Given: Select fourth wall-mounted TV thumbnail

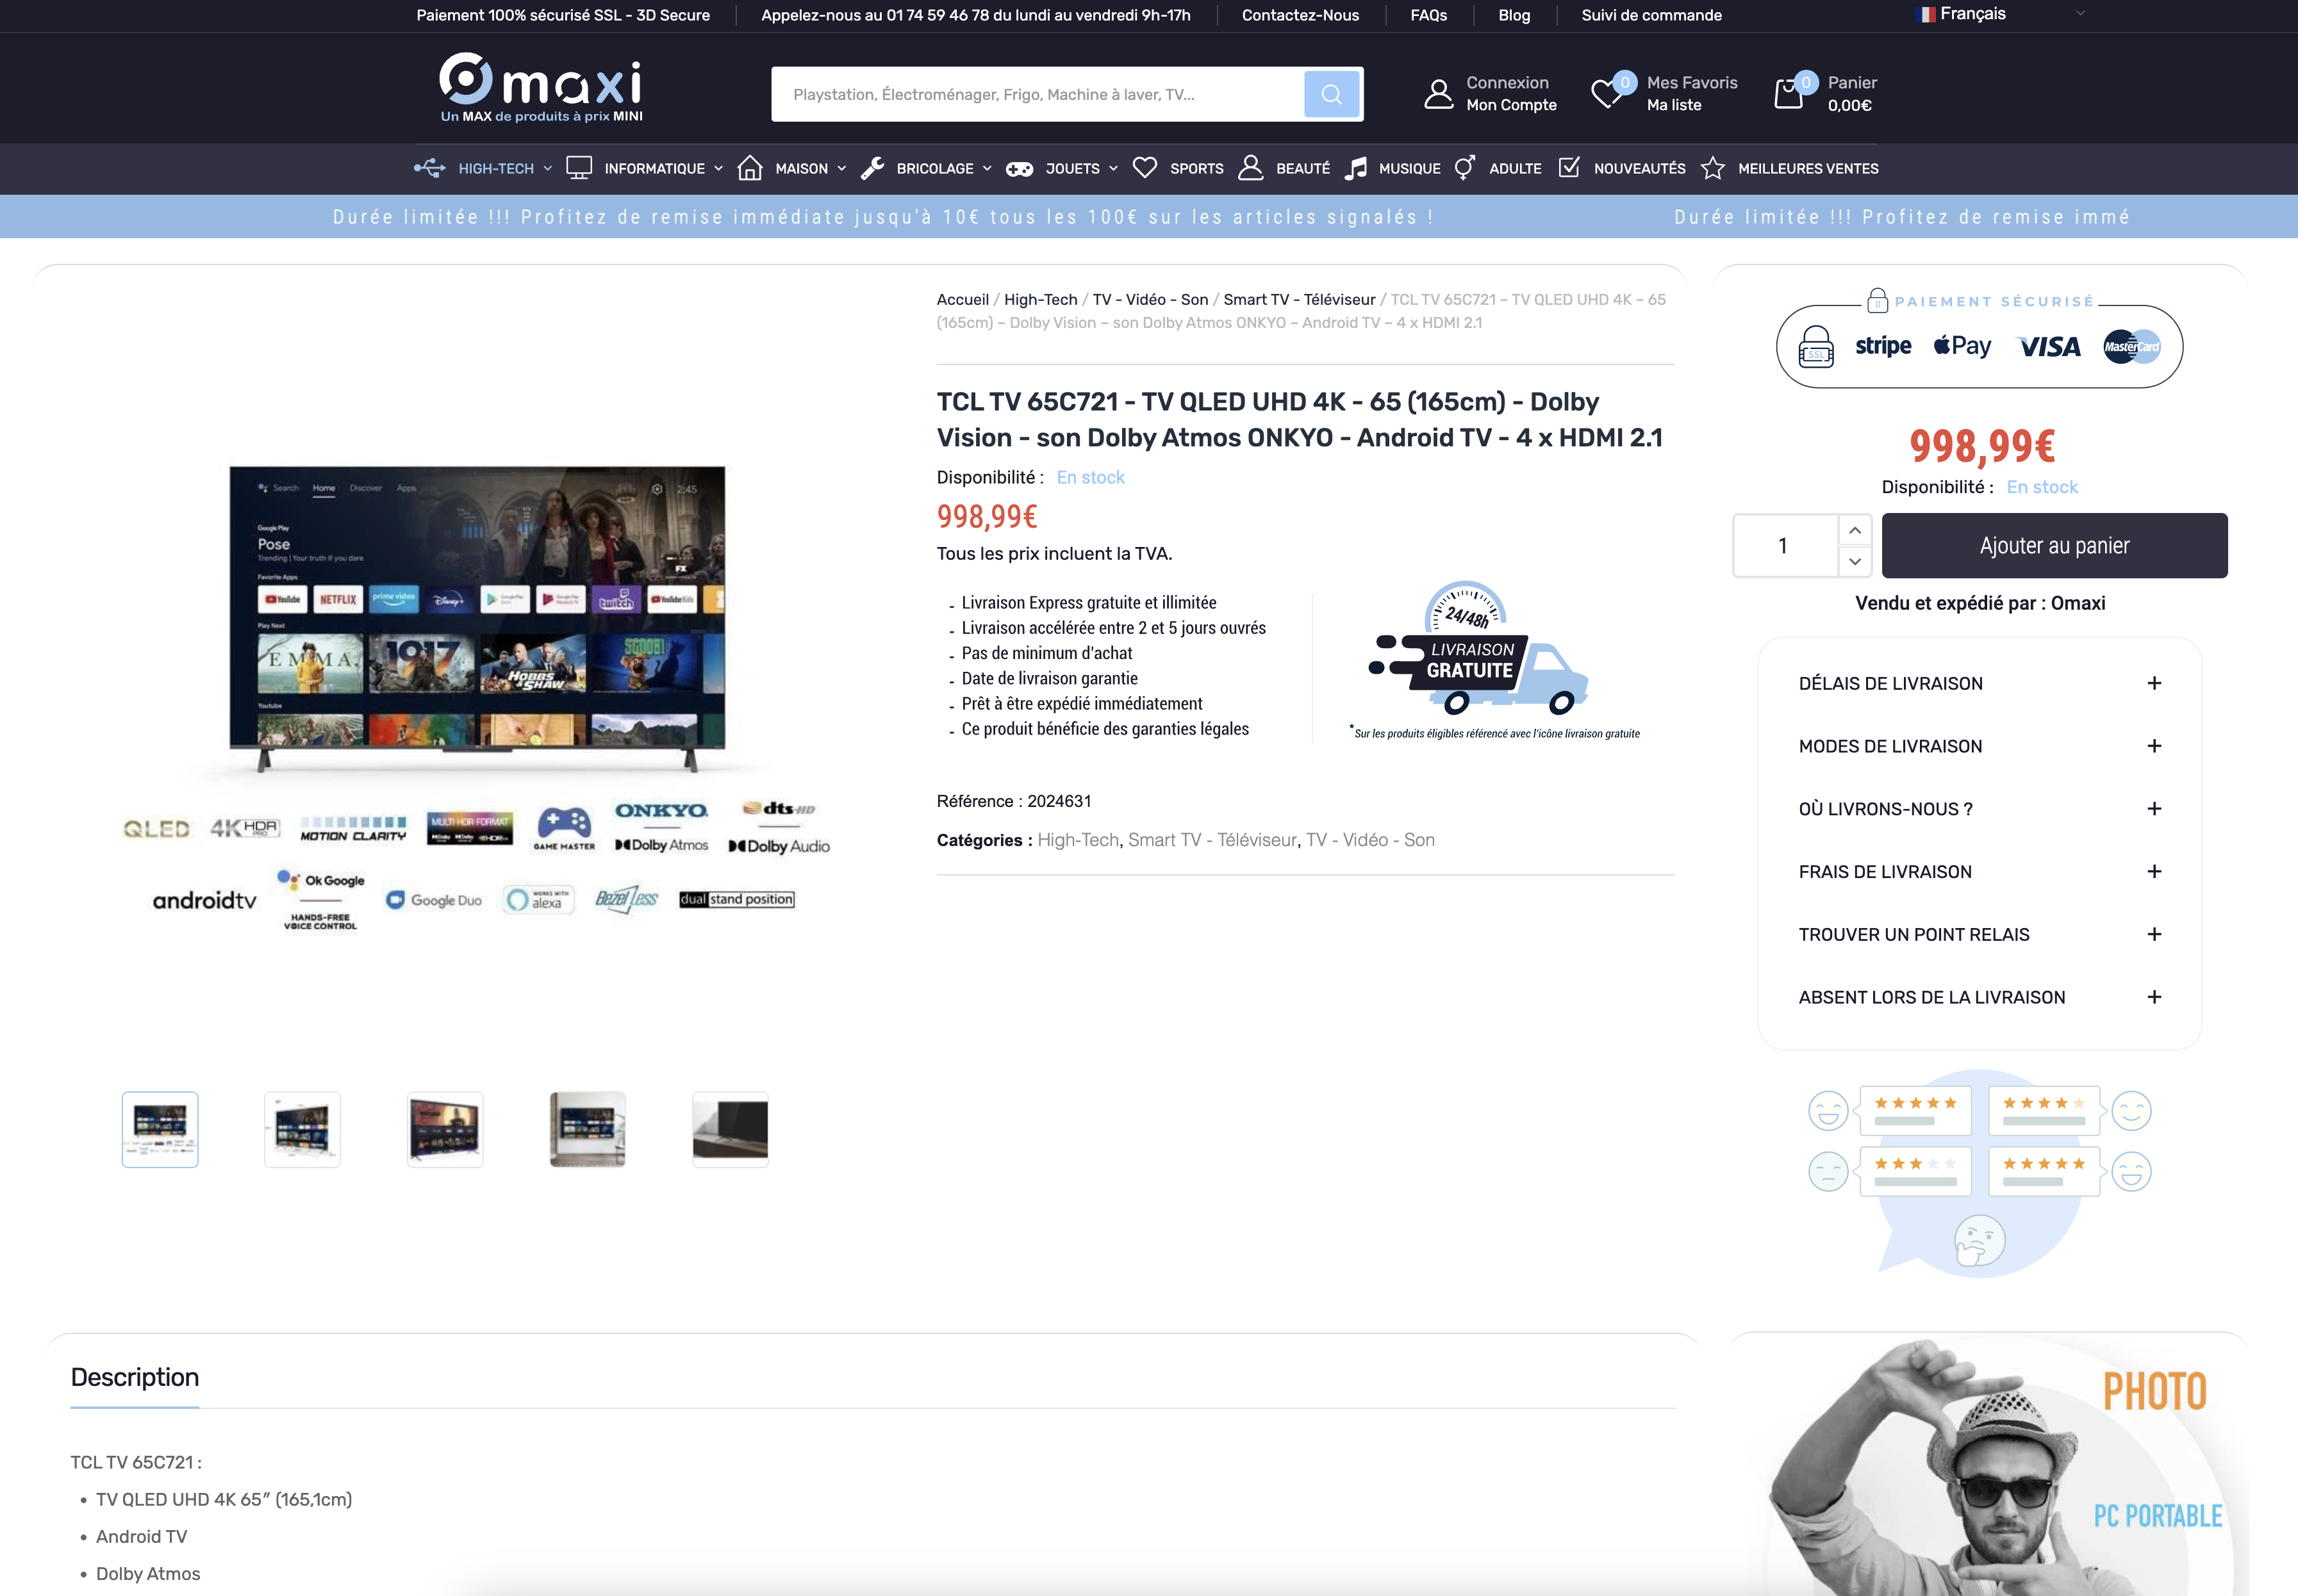Looking at the screenshot, I should tap(587, 1129).
